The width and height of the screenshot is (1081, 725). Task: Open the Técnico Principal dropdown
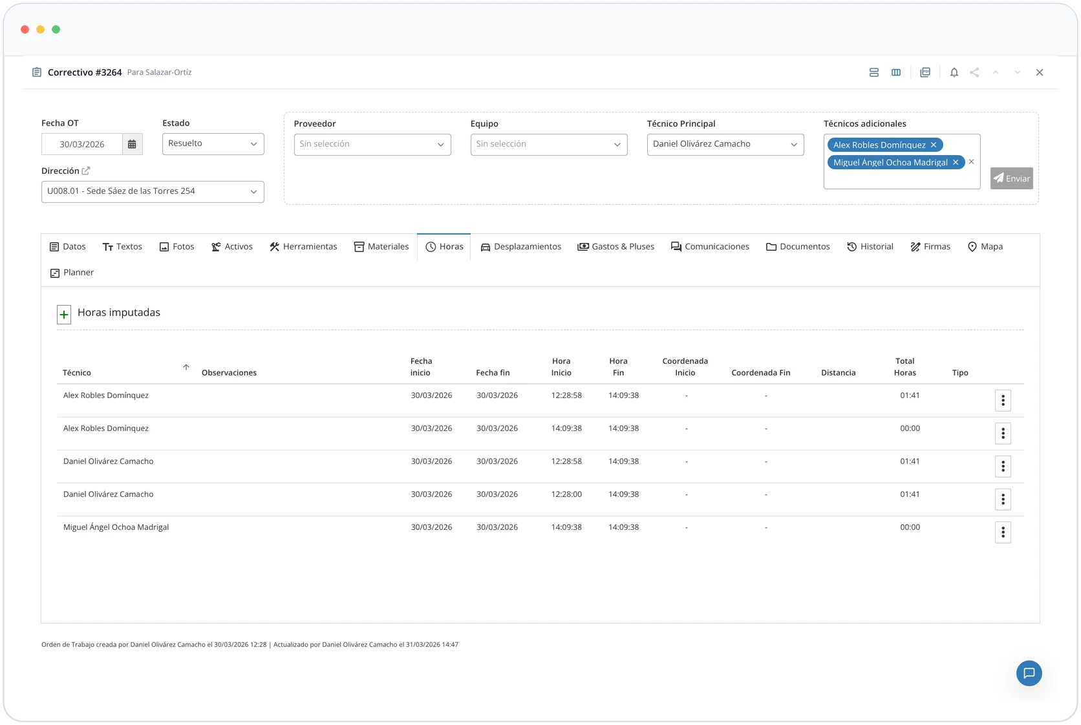pos(725,144)
